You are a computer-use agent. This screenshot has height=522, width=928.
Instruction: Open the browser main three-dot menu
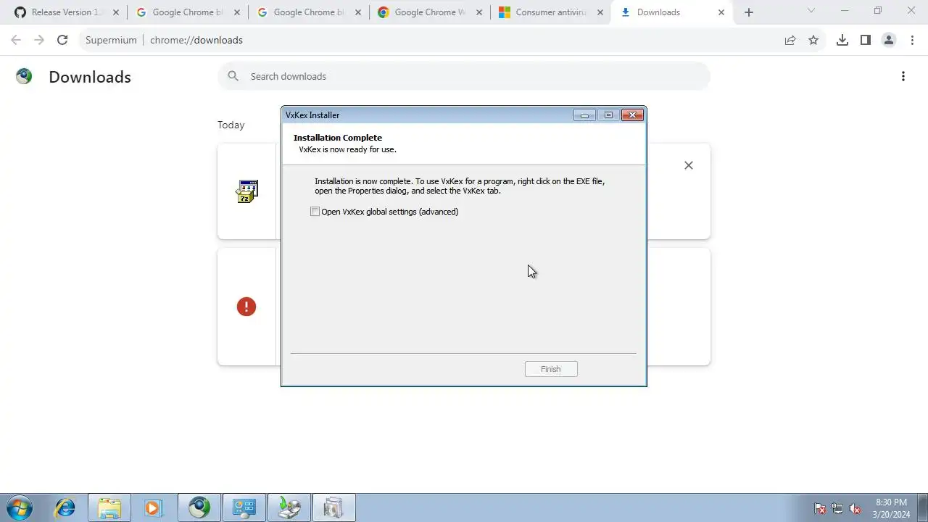(x=912, y=40)
